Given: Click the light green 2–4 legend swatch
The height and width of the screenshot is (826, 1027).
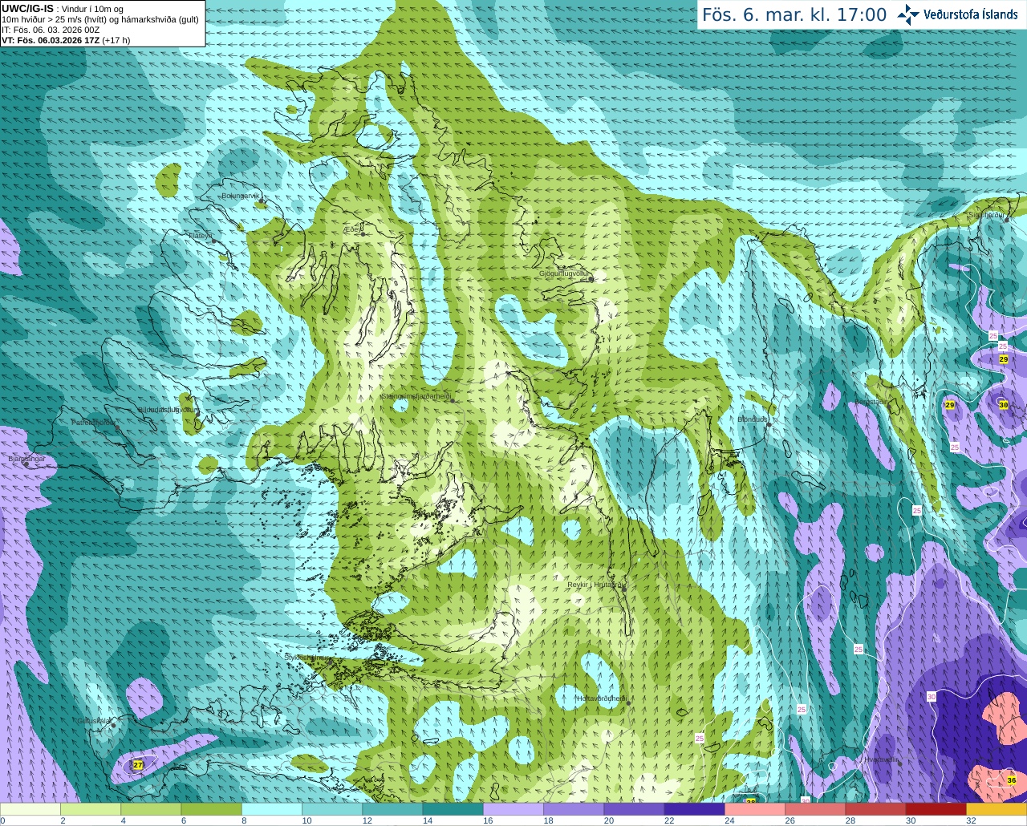Looking at the screenshot, I should tap(90, 808).
